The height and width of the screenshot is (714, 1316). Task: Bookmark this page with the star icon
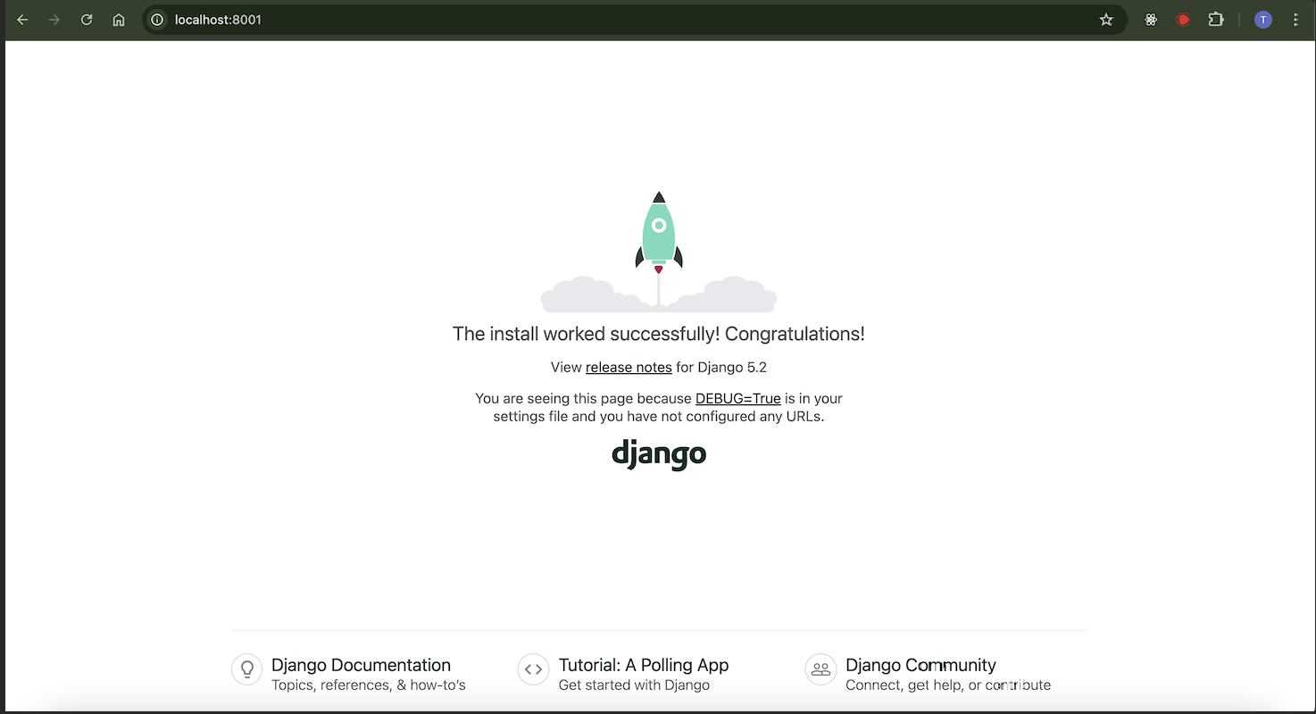[x=1106, y=20]
